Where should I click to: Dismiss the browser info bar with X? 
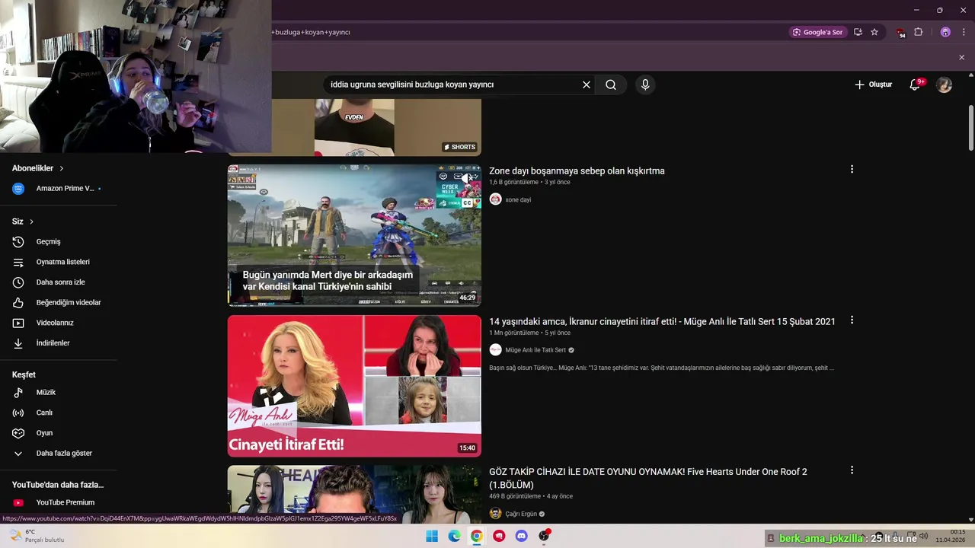(961, 57)
